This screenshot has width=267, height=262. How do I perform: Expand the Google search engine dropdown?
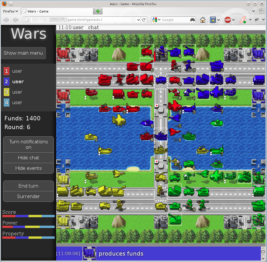click(156, 20)
